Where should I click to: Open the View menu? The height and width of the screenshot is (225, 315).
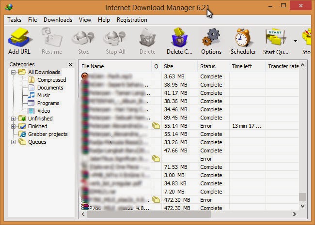click(x=85, y=20)
